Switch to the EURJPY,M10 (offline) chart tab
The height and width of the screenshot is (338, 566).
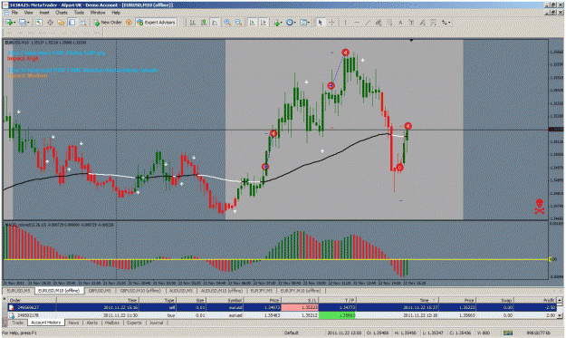301,291
